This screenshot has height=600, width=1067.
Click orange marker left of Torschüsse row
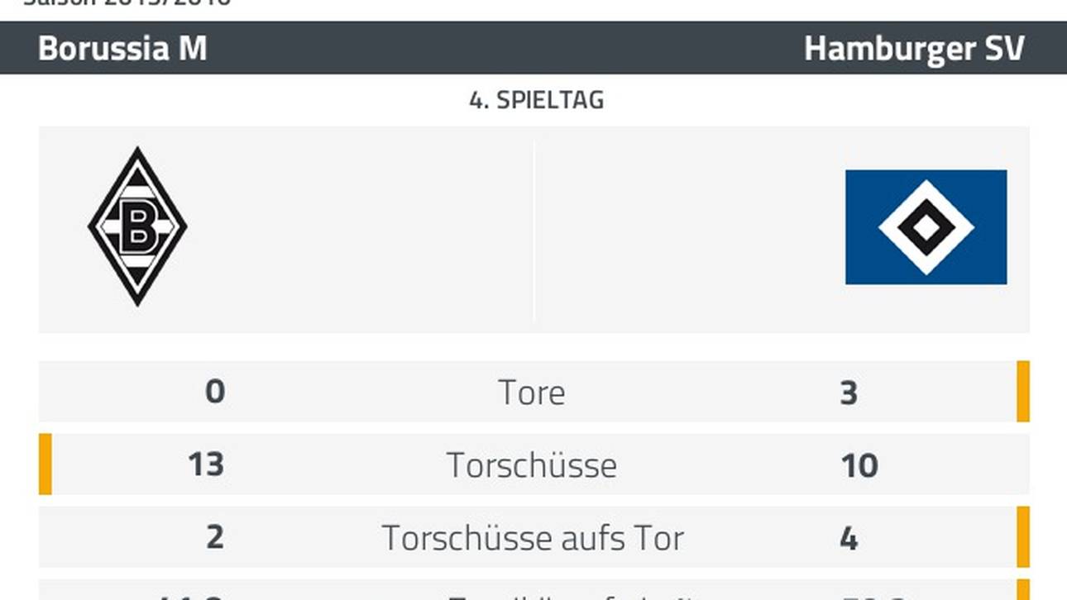click(45, 464)
